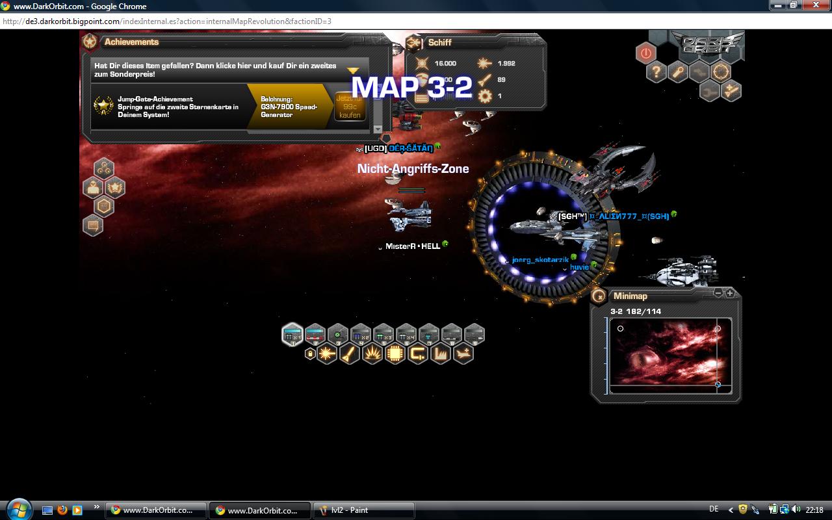Select player MisterR•HELL ship name

(x=413, y=246)
